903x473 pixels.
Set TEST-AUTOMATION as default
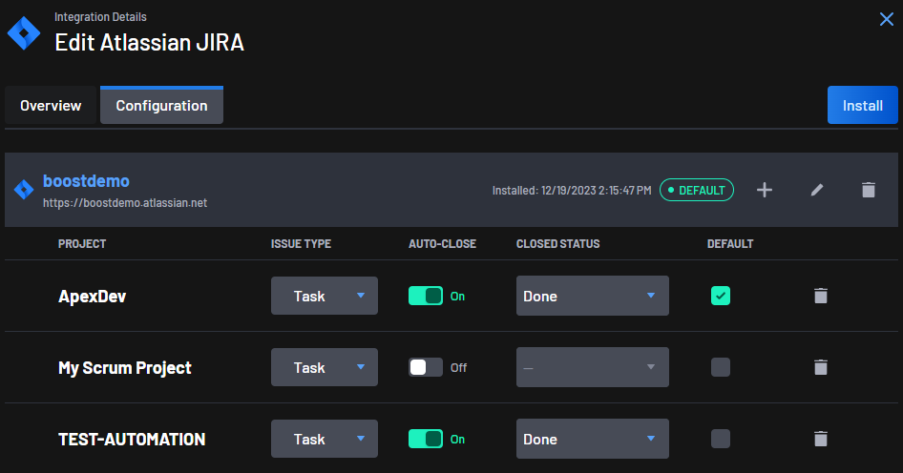721,439
